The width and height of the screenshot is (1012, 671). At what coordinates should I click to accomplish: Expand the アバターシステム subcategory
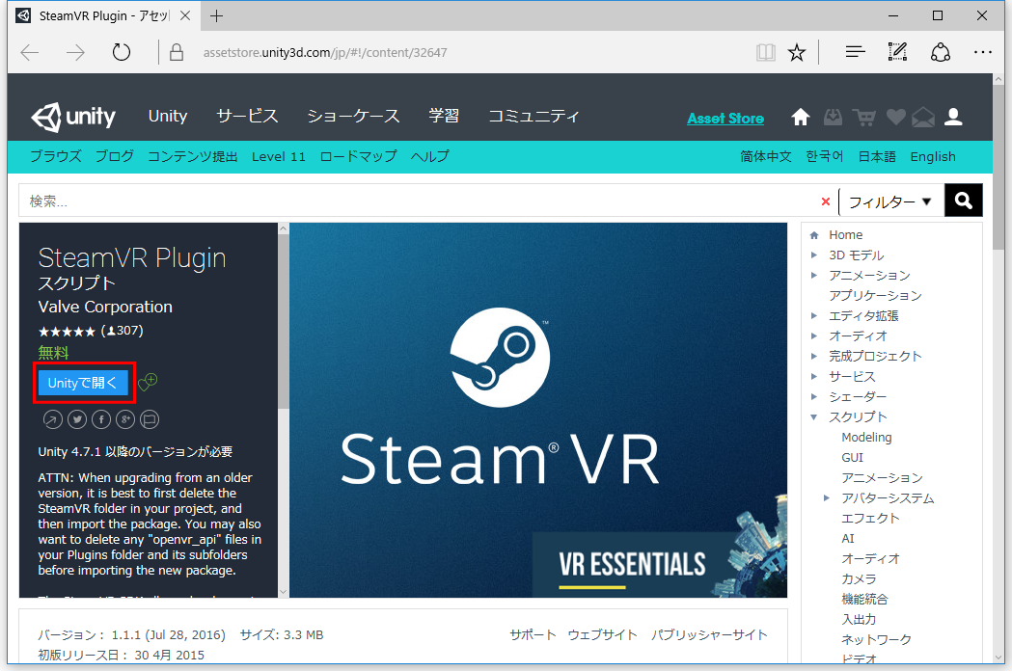[826, 497]
